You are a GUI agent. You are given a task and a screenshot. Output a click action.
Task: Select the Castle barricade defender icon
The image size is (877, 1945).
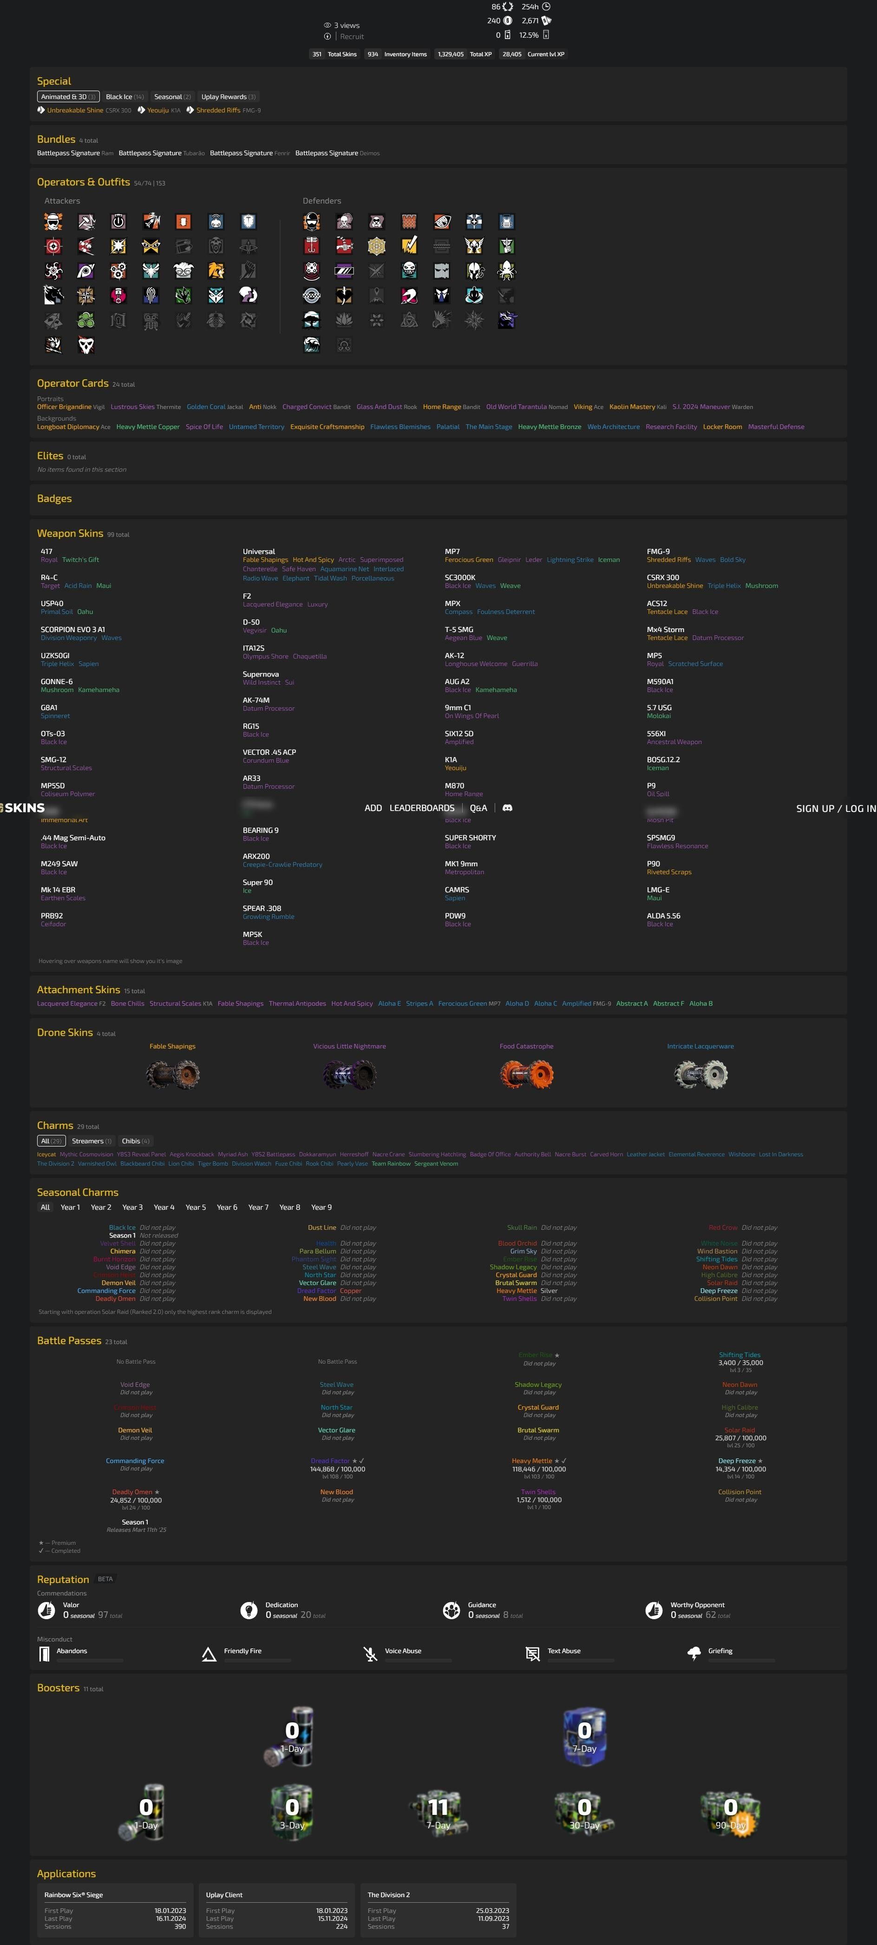409,221
